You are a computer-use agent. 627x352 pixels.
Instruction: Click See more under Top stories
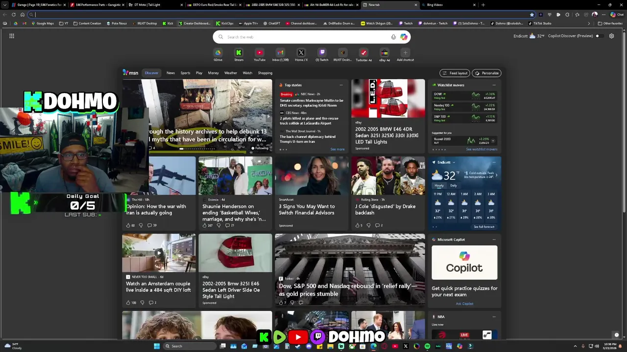338,149
